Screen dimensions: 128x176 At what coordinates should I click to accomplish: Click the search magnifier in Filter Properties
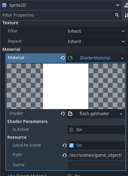[117, 15]
